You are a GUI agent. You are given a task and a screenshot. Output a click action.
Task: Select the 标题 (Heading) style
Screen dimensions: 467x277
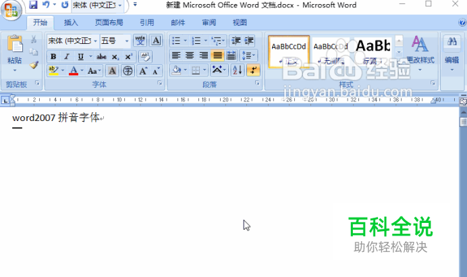coord(373,51)
